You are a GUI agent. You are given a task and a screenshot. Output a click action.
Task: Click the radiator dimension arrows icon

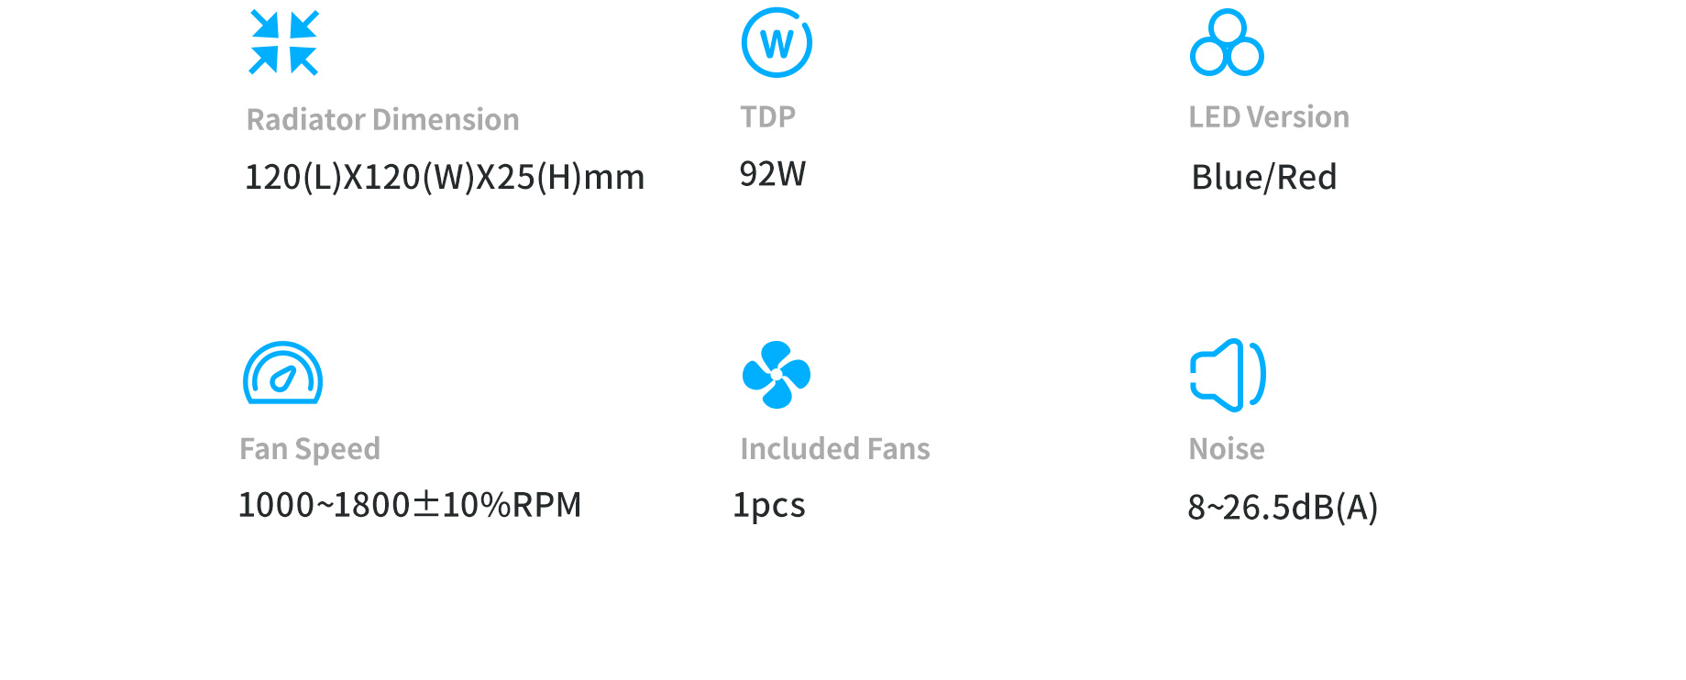point(284,42)
